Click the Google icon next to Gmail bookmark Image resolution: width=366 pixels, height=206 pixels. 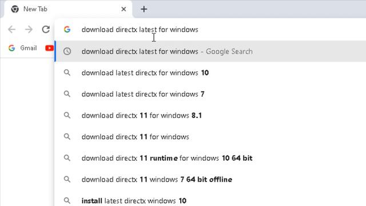[11, 48]
